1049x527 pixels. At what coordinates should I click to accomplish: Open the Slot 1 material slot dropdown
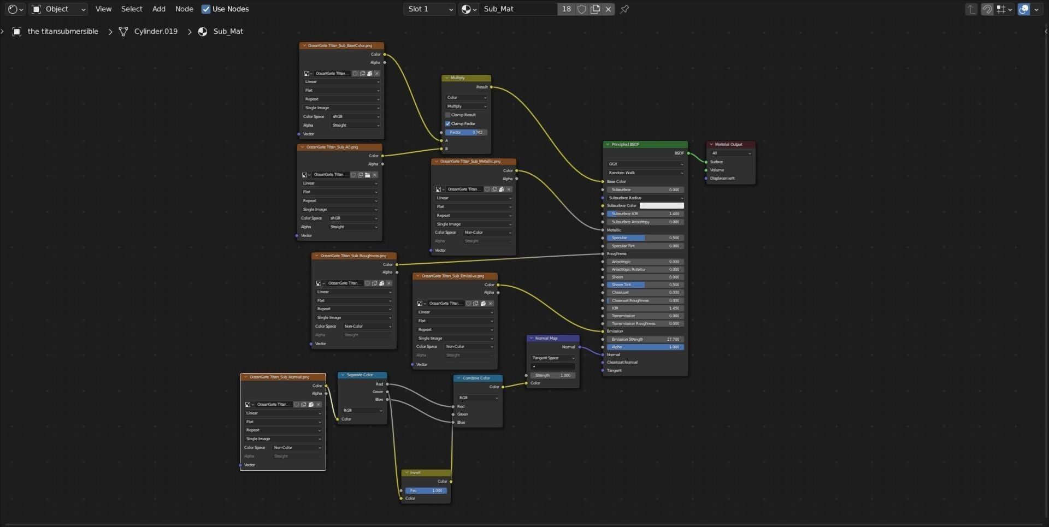point(429,9)
